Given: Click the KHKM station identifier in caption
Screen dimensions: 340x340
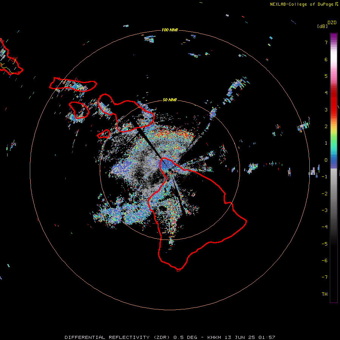Looking at the screenshot, I should click(214, 337).
